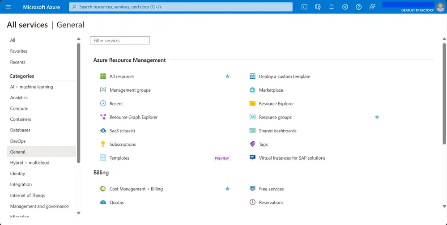The height and width of the screenshot is (225, 447).
Task: Click the Subscriptions key icon
Action: click(x=103, y=144)
